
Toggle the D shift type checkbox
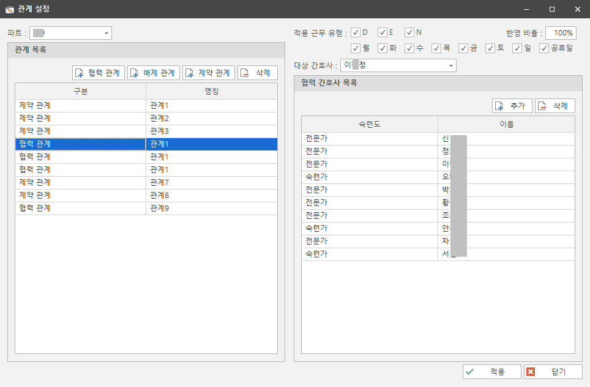[356, 32]
